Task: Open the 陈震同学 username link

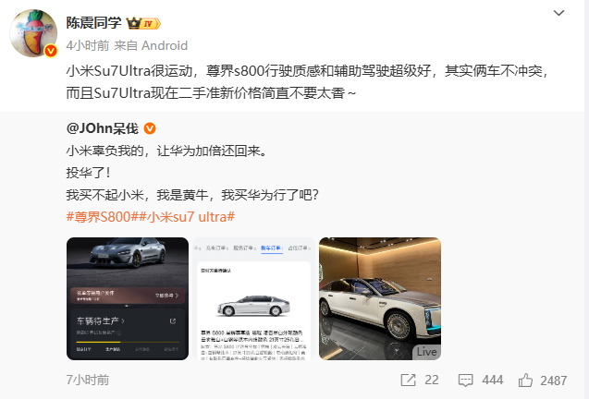Action: coord(94,23)
